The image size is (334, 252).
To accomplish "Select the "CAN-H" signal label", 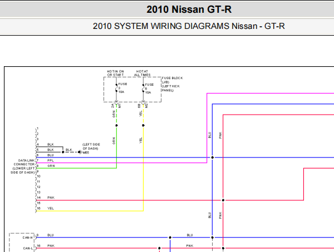I will tap(28, 238).
